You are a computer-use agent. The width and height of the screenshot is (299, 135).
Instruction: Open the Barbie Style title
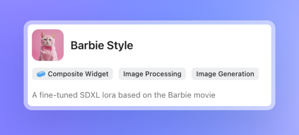(x=102, y=46)
